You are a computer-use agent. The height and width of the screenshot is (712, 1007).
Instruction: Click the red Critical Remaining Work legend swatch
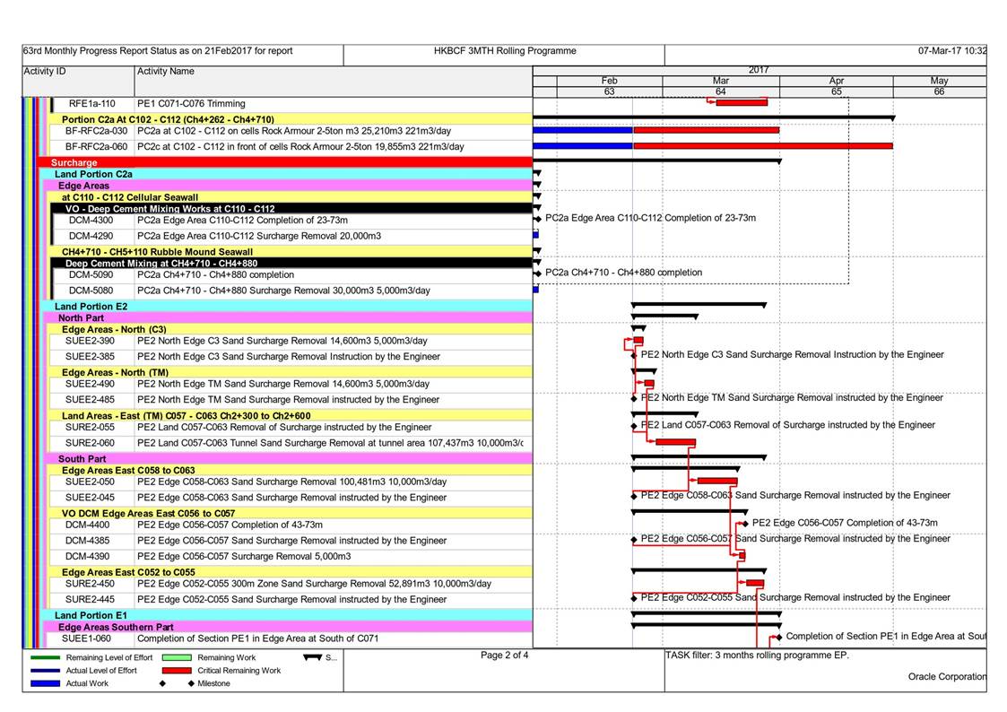coord(177,671)
